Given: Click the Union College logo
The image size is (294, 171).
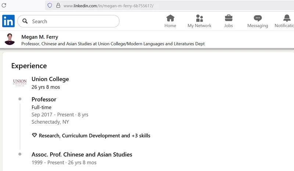Looking at the screenshot, I should pos(20,82).
